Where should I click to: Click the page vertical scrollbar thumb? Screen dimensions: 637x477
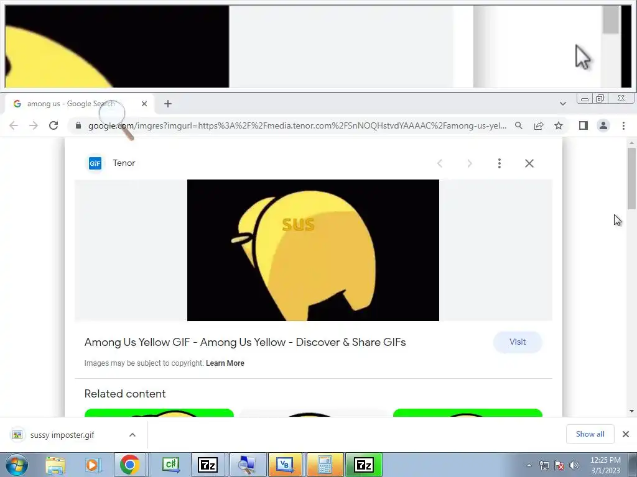tap(631, 178)
